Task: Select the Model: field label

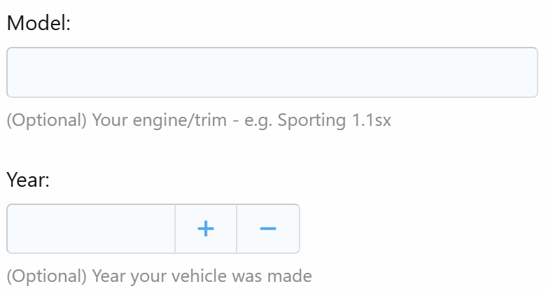Action: [x=38, y=23]
